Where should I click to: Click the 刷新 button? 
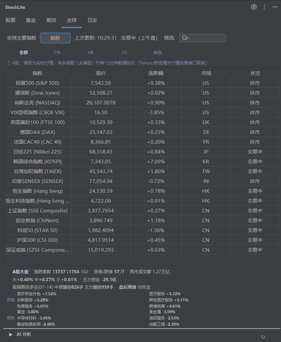[x=55, y=38]
